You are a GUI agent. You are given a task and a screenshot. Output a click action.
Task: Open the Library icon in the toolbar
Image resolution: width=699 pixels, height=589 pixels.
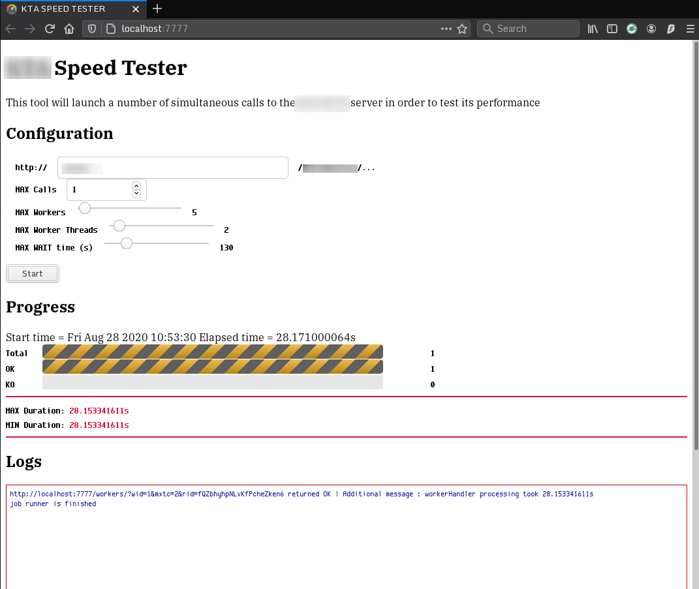[x=592, y=29]
